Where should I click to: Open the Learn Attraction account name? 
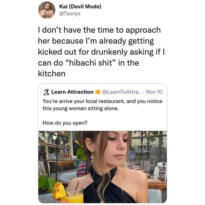[72, 92]
